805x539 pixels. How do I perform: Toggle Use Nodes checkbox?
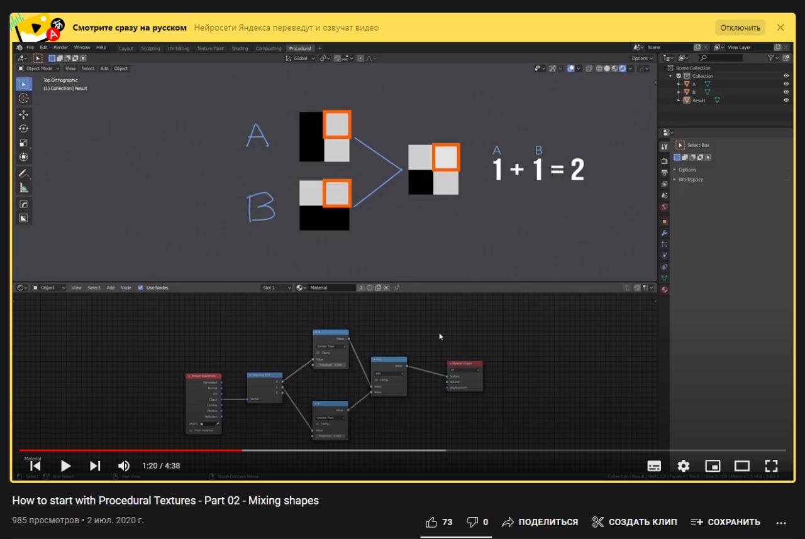coord(140,288)
